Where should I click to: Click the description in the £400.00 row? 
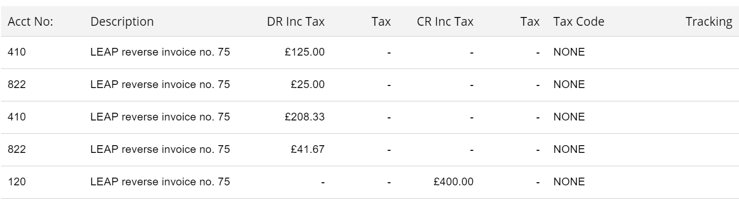click(x=160, y=182)
